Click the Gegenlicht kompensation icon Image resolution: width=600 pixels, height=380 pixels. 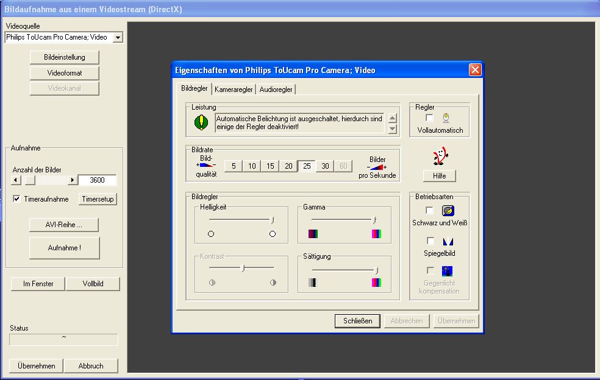tap(448, 271)
